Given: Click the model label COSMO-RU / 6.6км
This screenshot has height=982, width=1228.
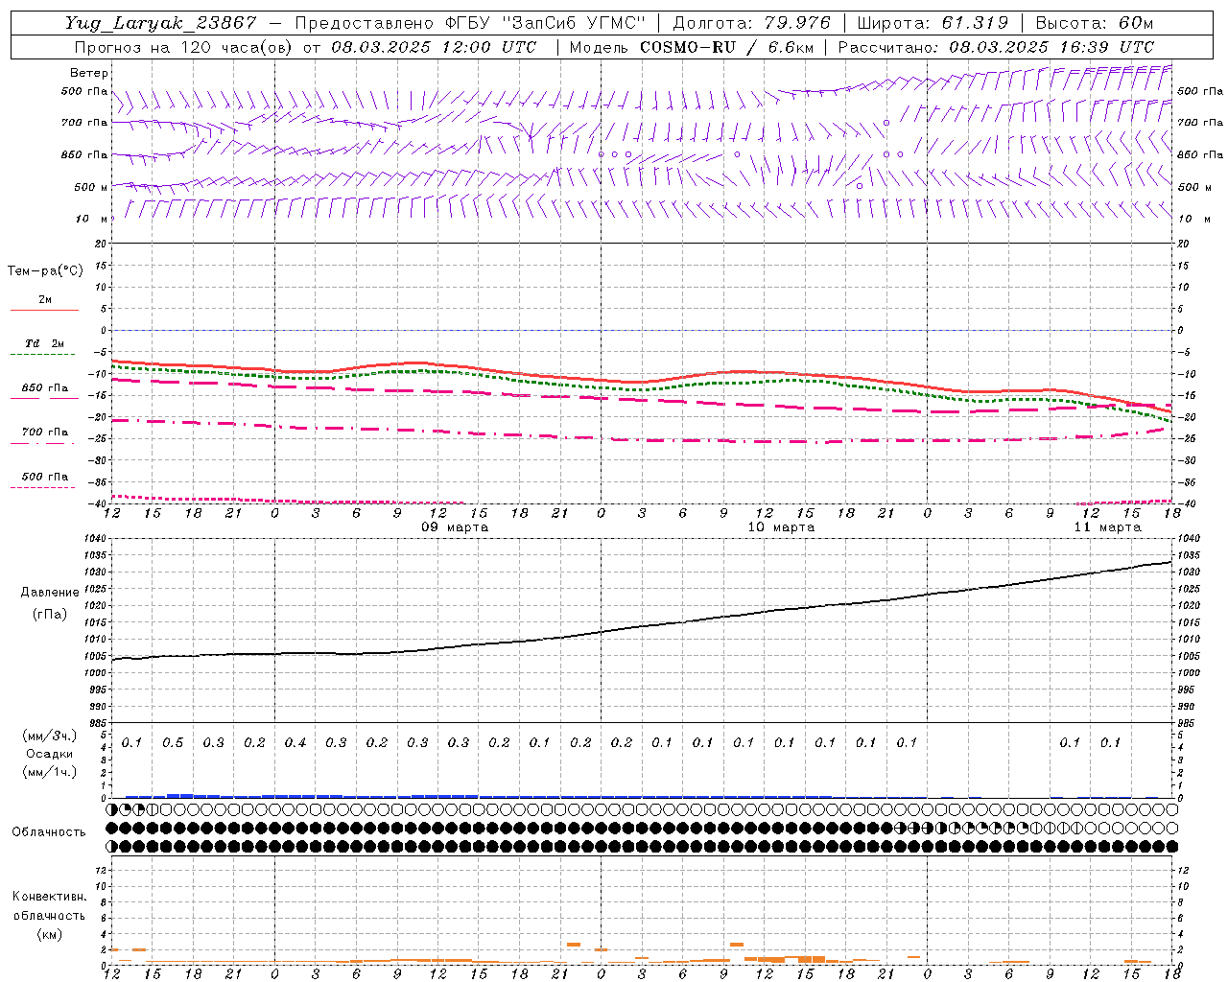Looking at the screenshot, I should (x=727, y=47).
